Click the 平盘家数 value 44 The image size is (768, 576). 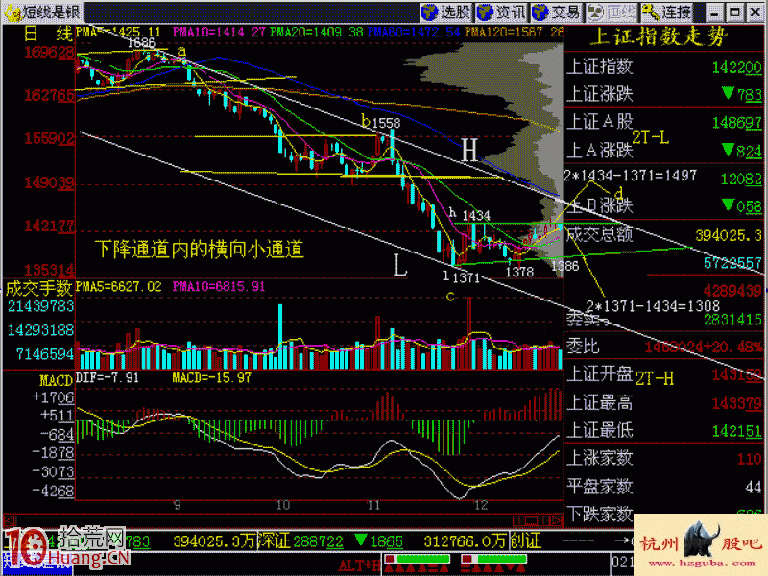point(754,487)
